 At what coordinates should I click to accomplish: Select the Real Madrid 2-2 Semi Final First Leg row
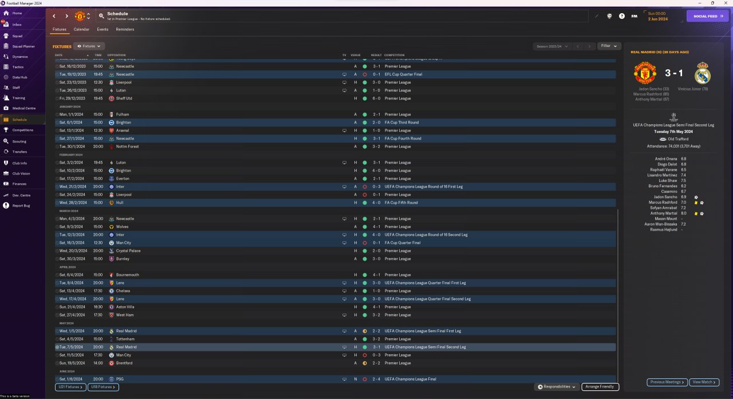336,331
